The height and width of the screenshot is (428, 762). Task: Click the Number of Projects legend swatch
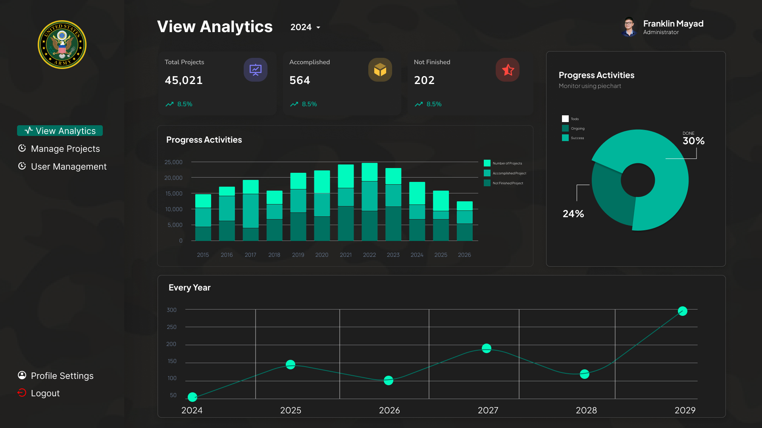487,163
